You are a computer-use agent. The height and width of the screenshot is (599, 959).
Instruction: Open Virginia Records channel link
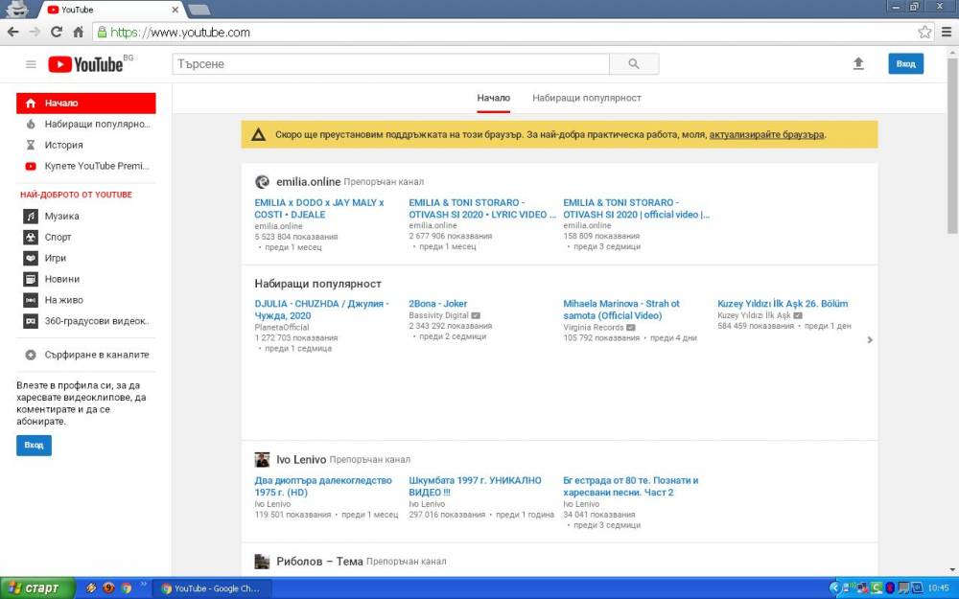(x=594, y=327)
